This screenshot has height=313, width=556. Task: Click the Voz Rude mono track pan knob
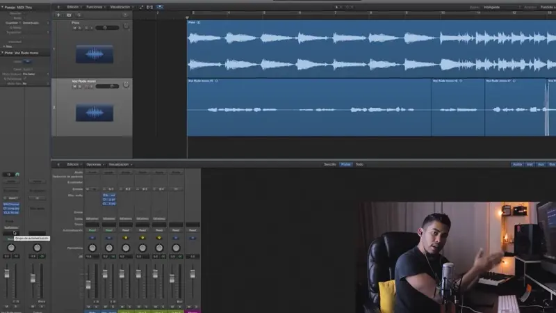pyautogui.click(x=126, y=85)
